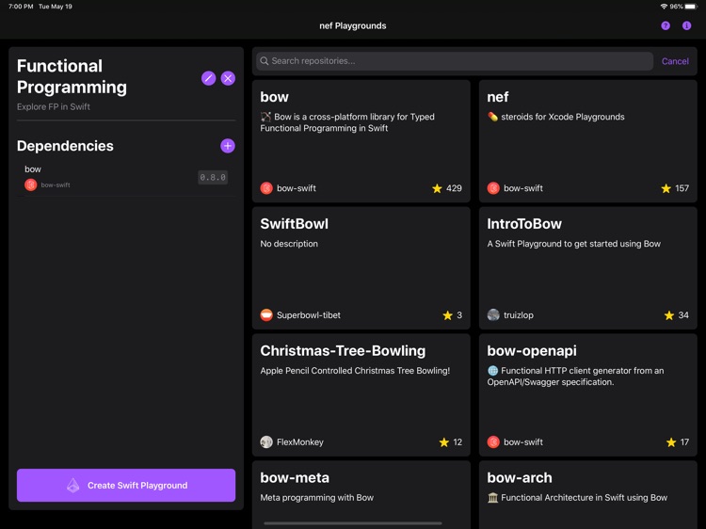Click 'steroids for Xcode Playgrounds' description
This screenshot has width=706, height=529.
[x=562, y=117]
